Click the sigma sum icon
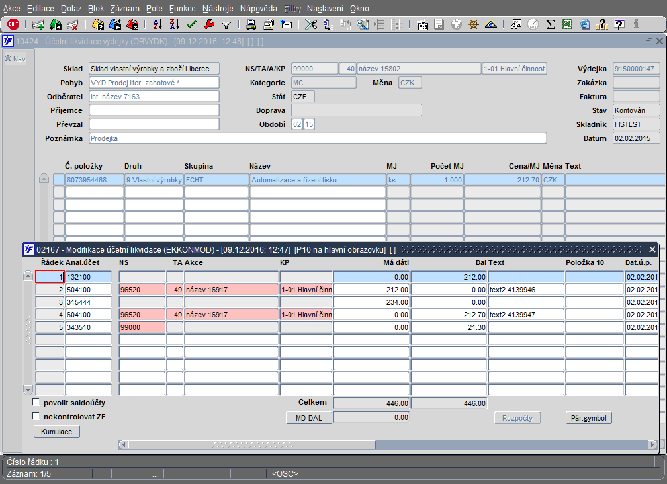Viewport: 667px width, 484px height. [x=551, y=24]
